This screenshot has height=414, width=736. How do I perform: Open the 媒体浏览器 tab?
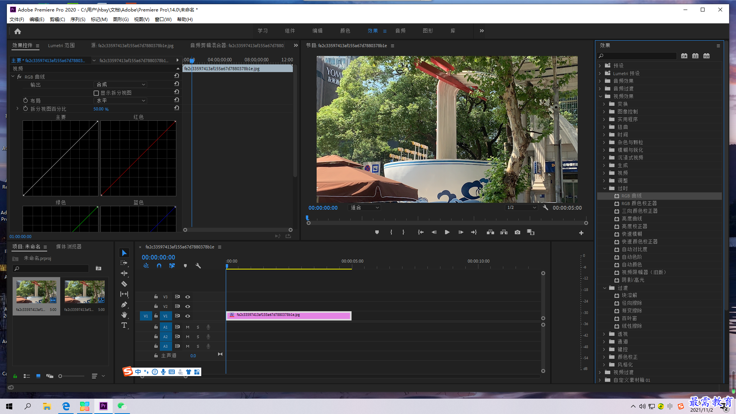(69, 247)
